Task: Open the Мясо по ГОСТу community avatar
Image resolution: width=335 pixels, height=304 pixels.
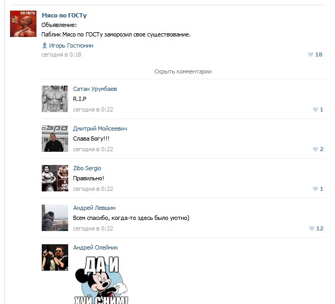Action: click(23, 24)
